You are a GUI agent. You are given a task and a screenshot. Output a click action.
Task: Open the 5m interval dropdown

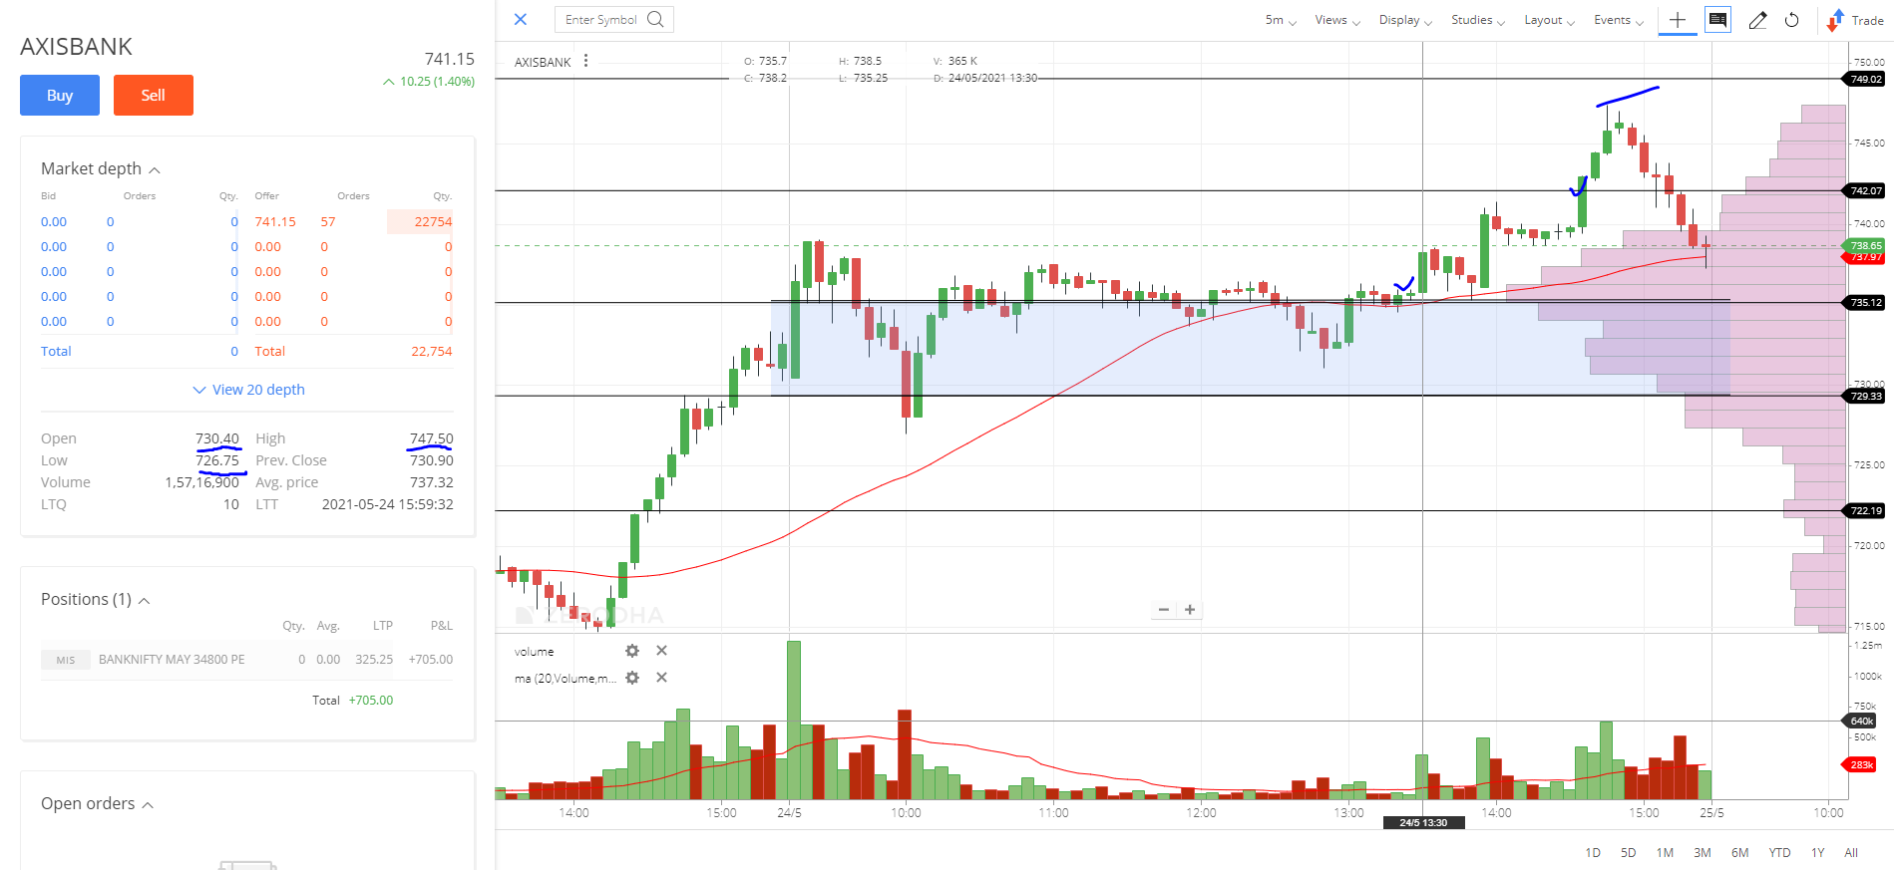pos(1281,20)
